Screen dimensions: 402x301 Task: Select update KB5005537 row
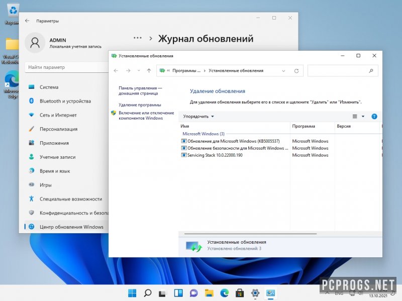pyautogui.click(x=281, y=141)
